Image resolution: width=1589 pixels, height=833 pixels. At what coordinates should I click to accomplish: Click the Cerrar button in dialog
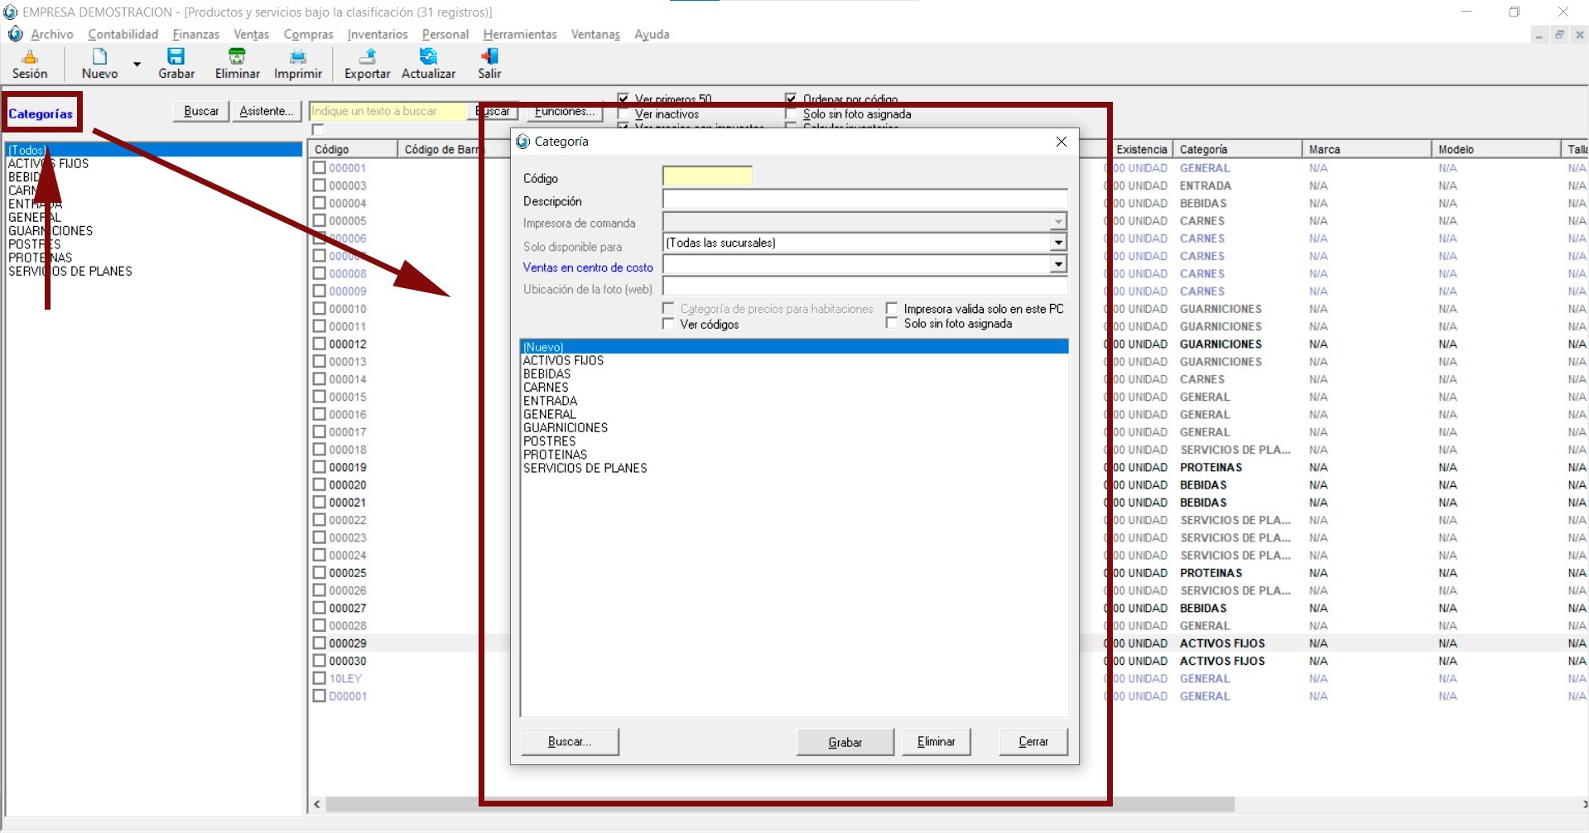coord(1033,742)
